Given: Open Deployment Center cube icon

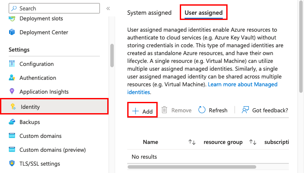Looking at the screenshot, I should pos(12,32).
